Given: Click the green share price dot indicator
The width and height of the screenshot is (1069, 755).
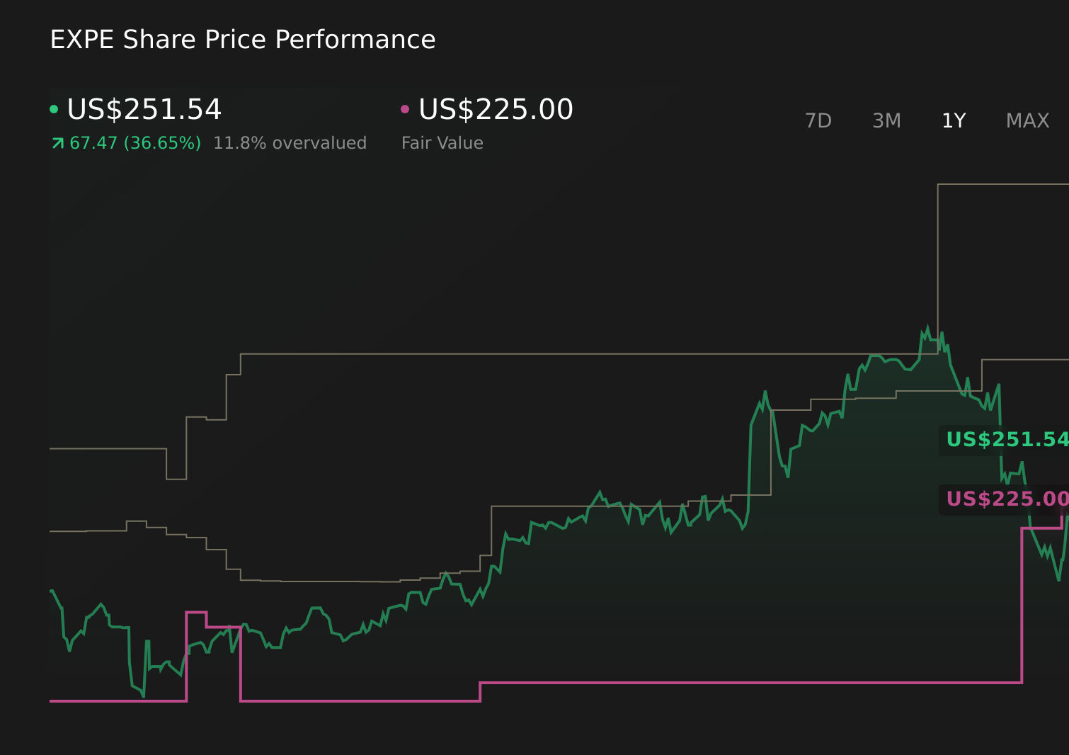Looking at the screenshot, I should [54, 109].
